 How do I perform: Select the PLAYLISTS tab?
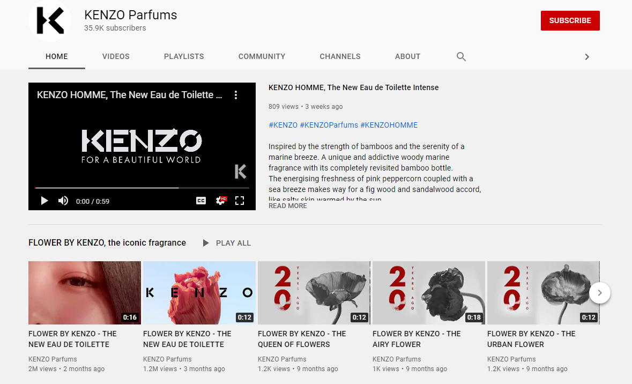tap(184, 56)
